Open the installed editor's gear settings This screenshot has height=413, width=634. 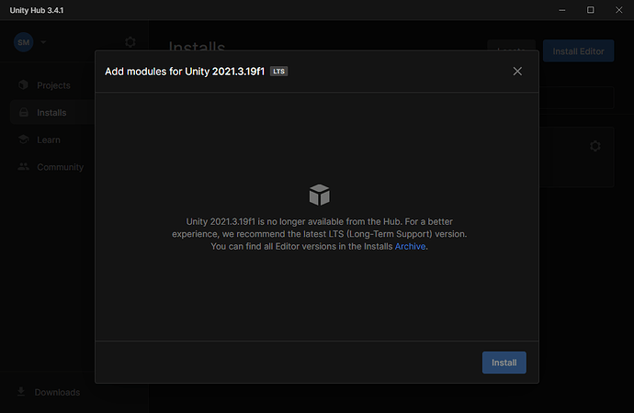coord(594,146)
